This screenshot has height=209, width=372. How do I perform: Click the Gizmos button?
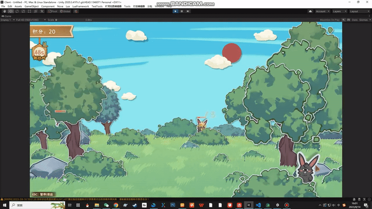tap(364, 20)
